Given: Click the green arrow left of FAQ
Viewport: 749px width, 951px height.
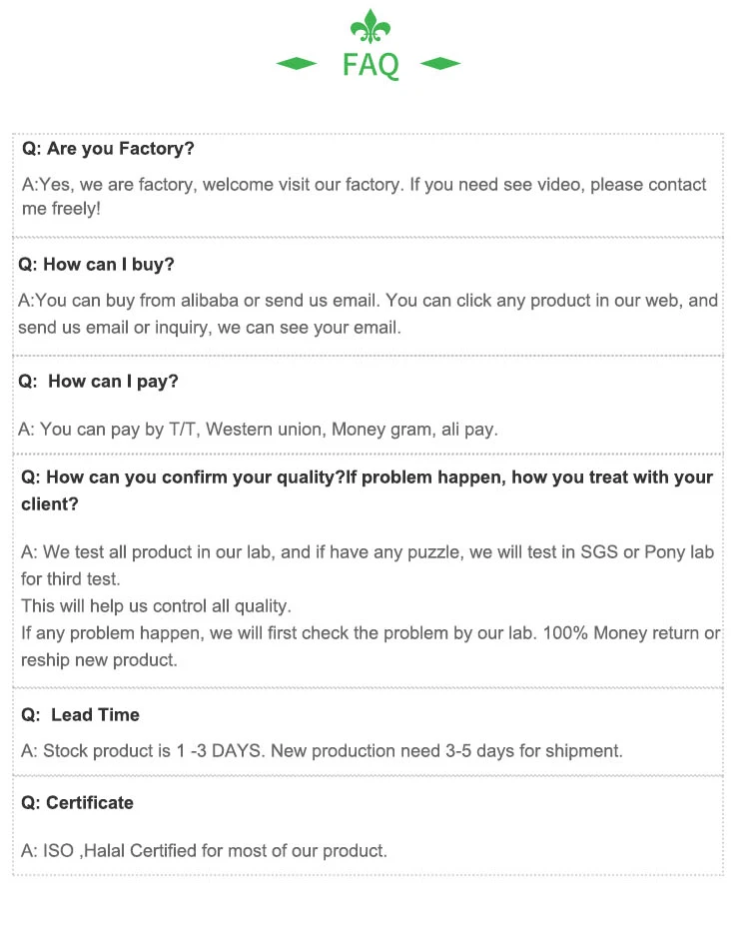Looking at the screenshot, I should (x=296, y=64).
